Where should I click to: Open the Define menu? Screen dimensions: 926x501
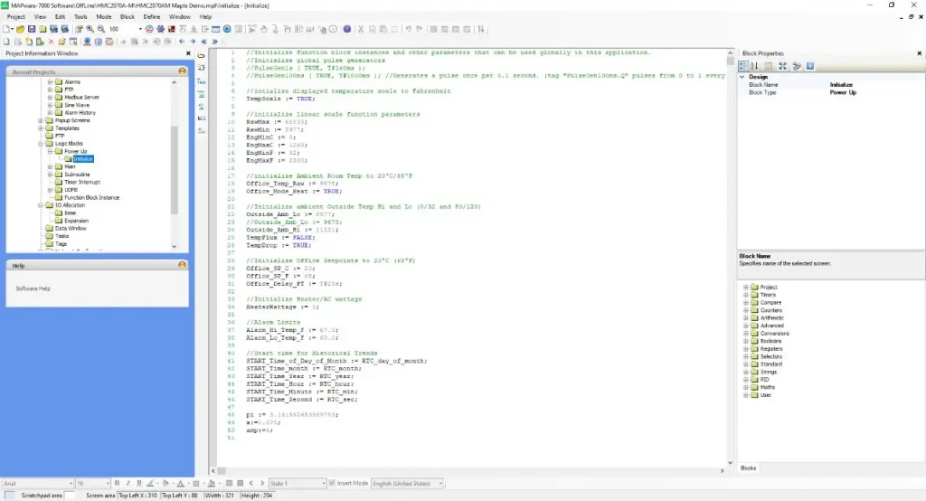[x=152, y=16]
